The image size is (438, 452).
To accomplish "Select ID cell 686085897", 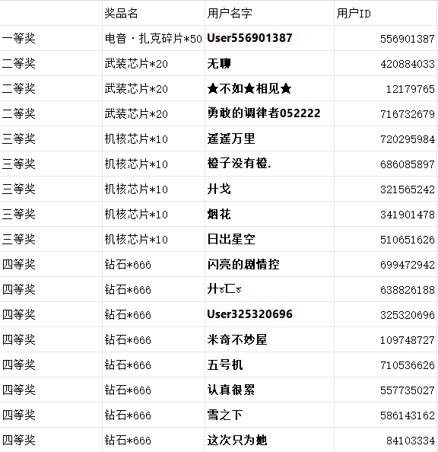I will [386, 164].
